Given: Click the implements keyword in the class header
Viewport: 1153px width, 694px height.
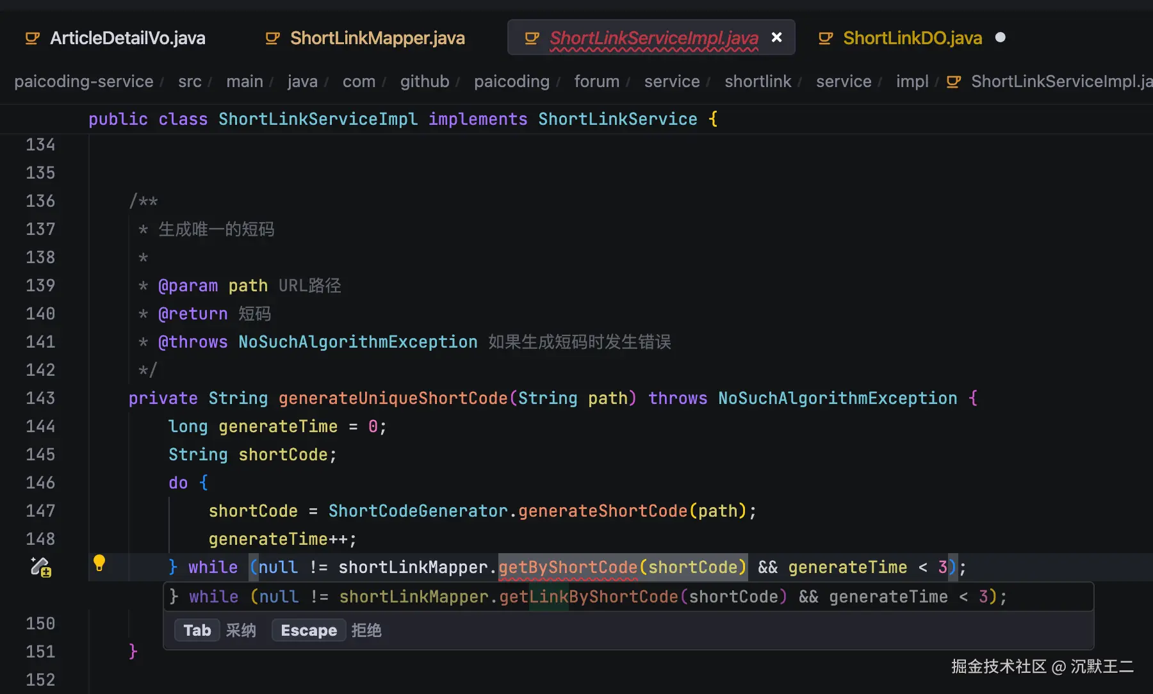Looking at the screenshot, I should pos(478,119).
